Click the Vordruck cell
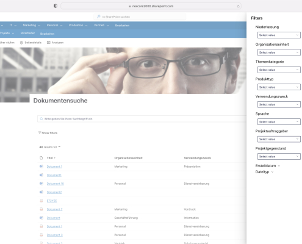The image size is (302, 244). [190, 209]
